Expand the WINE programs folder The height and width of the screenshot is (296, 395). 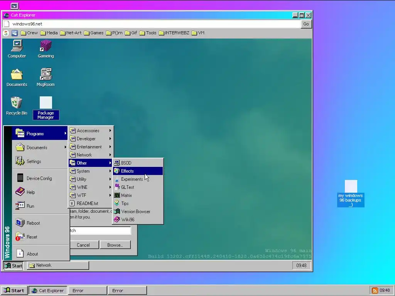[x=91, y=187]
